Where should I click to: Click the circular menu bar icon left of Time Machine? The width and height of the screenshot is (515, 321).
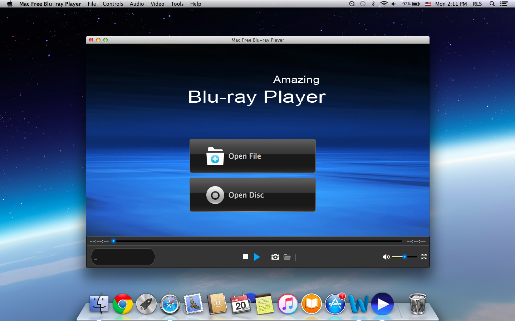pos(352,4)
